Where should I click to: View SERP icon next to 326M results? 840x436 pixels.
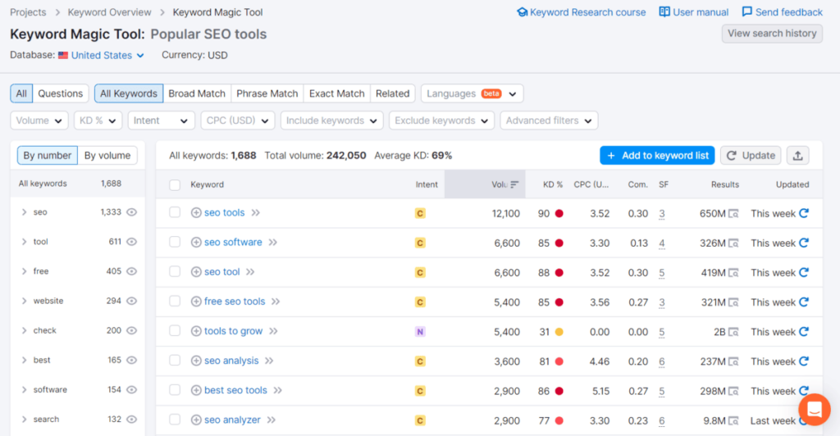point(733,243)
